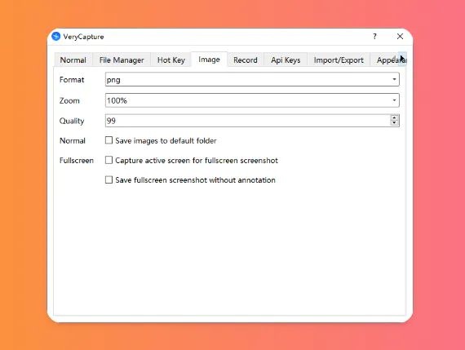Click the Fullscreen label text
Screen dimensions: 465x350
(77, 161)
